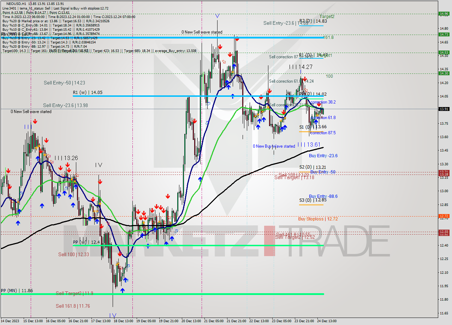The height and width of the screenshot is (325, 452).
Task: Click the '20 Dec 13:00' time axis label
Action: pyautogui.click(x=191, y=321)
